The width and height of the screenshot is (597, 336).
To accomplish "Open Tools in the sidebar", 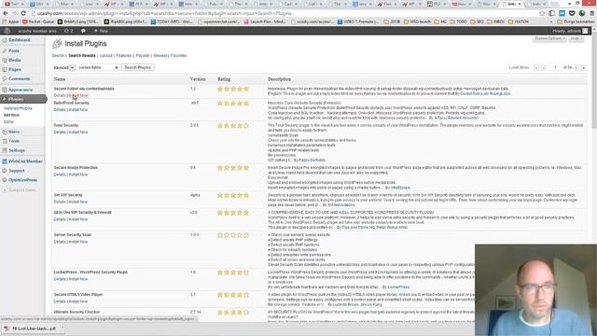I will (14, 141).
